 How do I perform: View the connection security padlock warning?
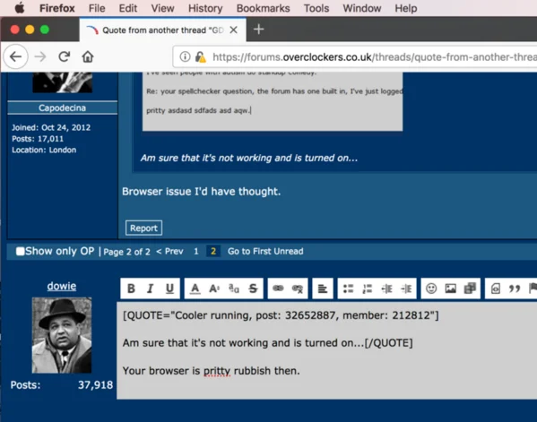tap(201, 56)
